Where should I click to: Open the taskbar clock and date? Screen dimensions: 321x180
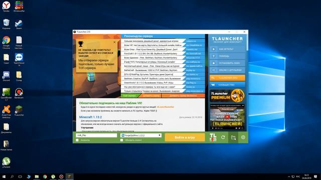(x=306, y=176)
